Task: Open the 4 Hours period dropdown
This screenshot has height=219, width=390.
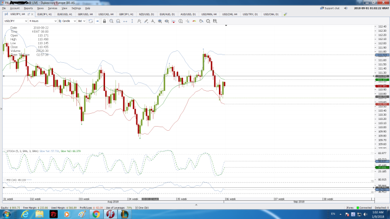Action: click(43, 21)
